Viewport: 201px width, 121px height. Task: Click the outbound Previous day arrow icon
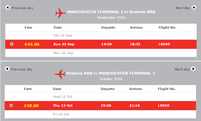tap(8, 8)
